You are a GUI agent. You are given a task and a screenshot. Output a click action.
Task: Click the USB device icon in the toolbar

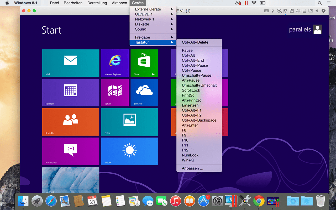click(x=273, y=11)
